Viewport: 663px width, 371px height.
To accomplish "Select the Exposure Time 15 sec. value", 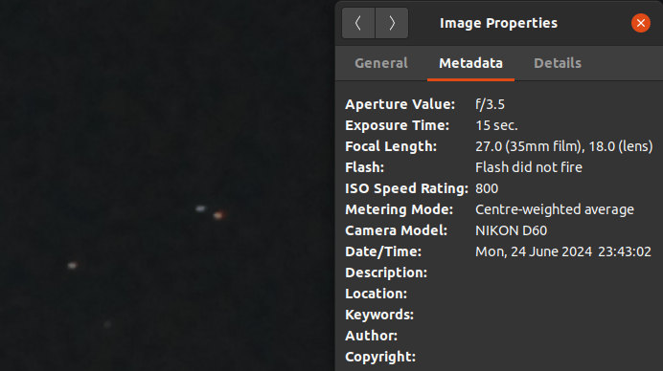I will click(496, 125).
